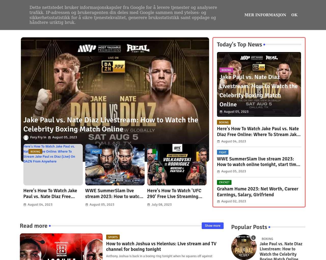Click calendar icon by sidebar August 05, 2023
Image resolution: width=326 pixels, height=260 pixels.
218,172
